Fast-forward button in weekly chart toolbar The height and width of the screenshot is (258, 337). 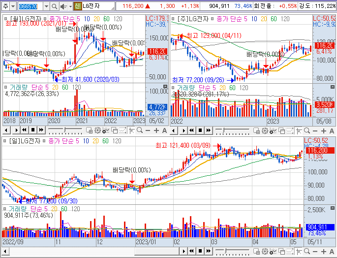click(209, 130)
